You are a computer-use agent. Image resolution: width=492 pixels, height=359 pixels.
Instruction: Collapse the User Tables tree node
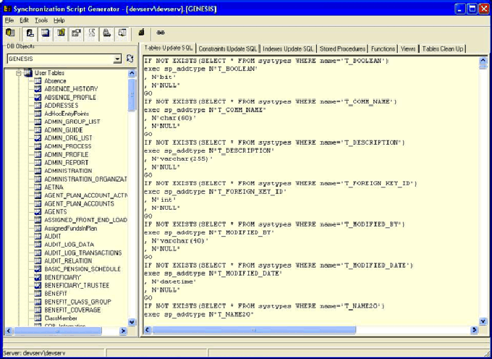point(19,73)
